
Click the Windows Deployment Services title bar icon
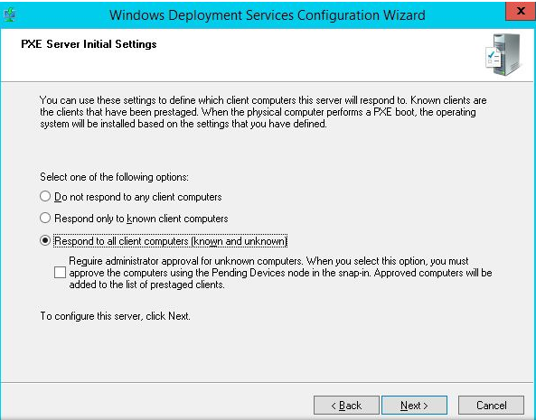[10, 14]
